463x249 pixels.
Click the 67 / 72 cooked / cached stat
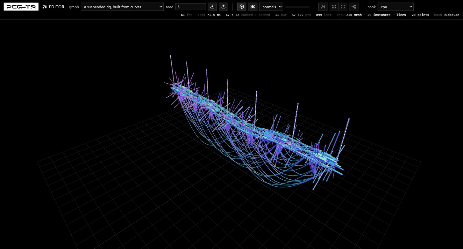(248, 15)
